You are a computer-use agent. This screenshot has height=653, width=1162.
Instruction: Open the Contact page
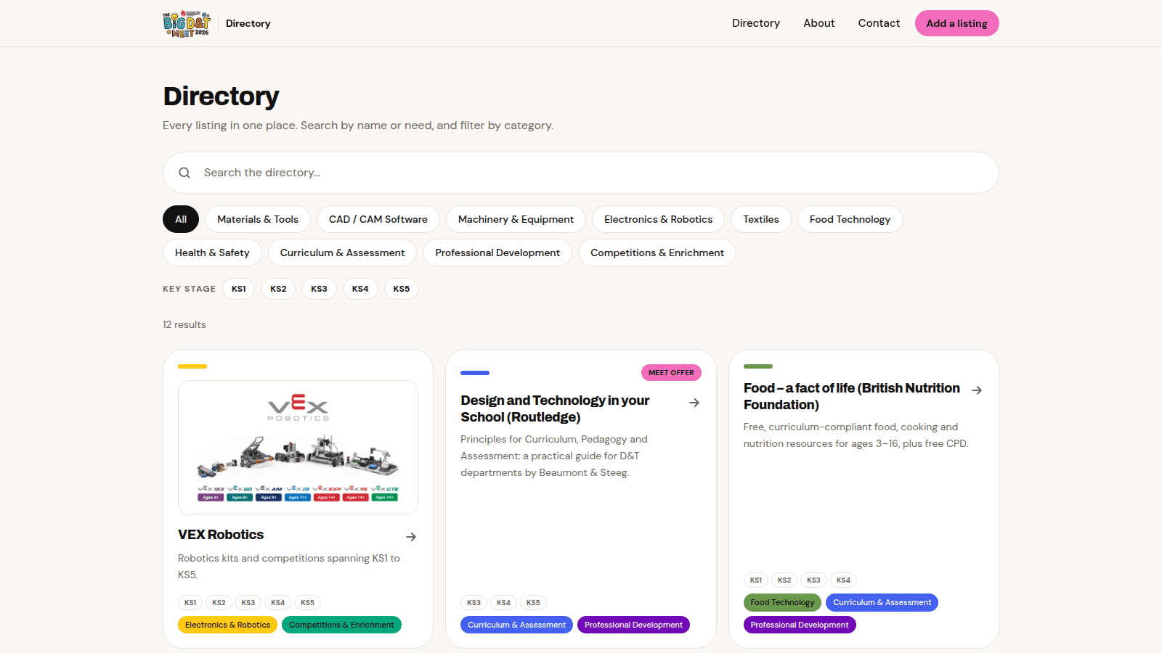coord(879,23)
